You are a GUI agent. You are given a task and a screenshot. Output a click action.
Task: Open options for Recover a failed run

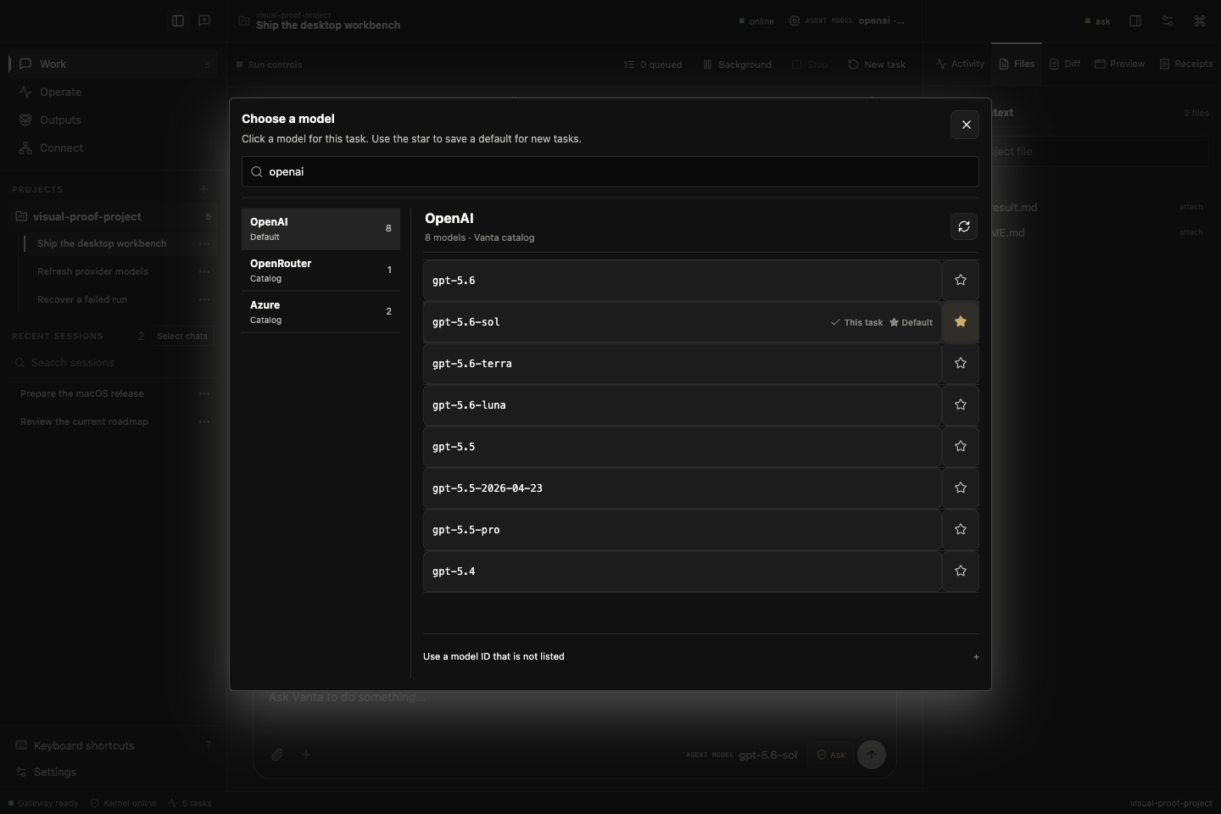click(x=204, y=299)
